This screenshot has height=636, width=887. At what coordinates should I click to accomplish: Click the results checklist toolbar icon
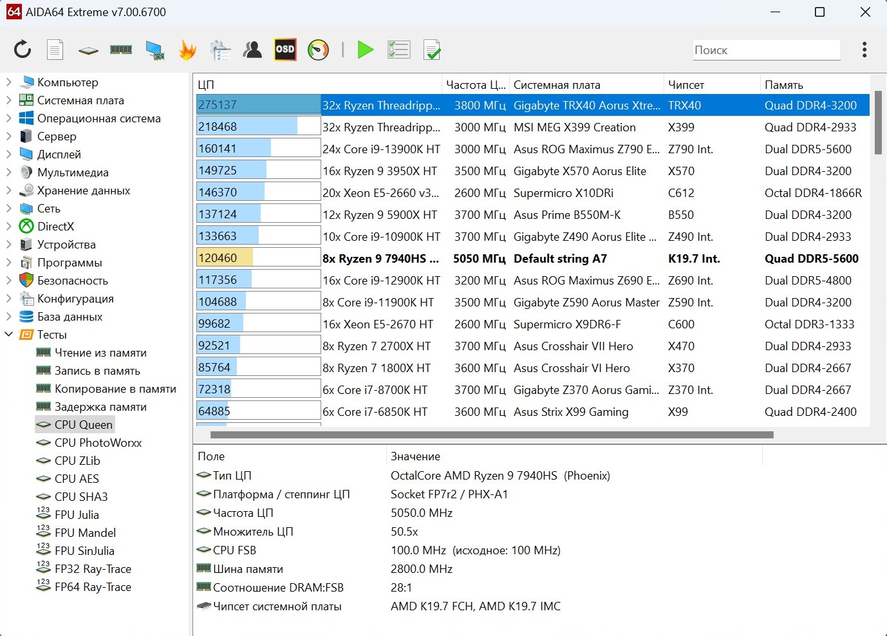coord(398,50)
